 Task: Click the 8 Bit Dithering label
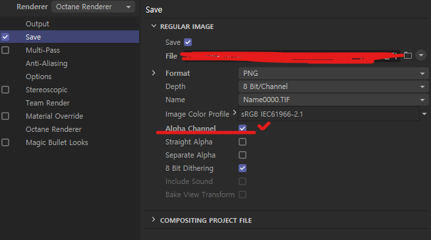pos(189,168)
